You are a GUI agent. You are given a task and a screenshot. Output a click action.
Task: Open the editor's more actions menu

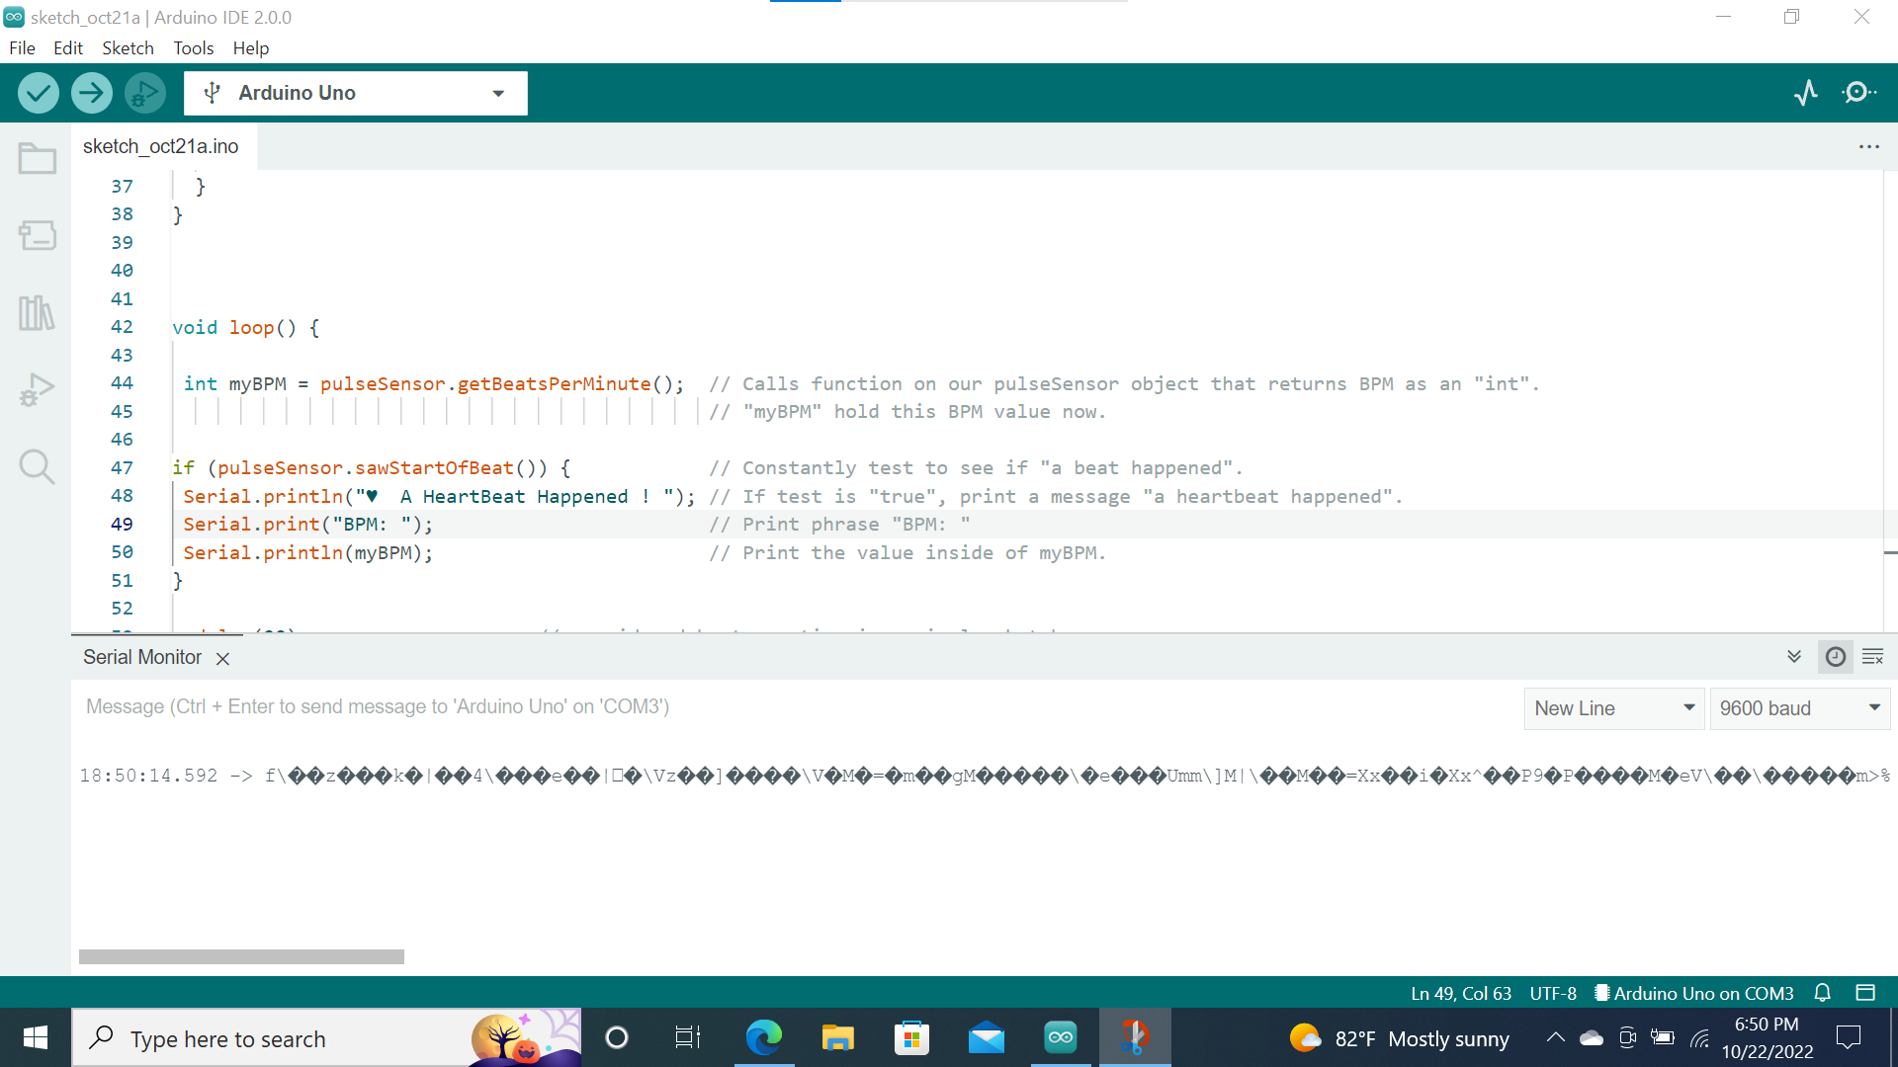tap(1868, 146)
